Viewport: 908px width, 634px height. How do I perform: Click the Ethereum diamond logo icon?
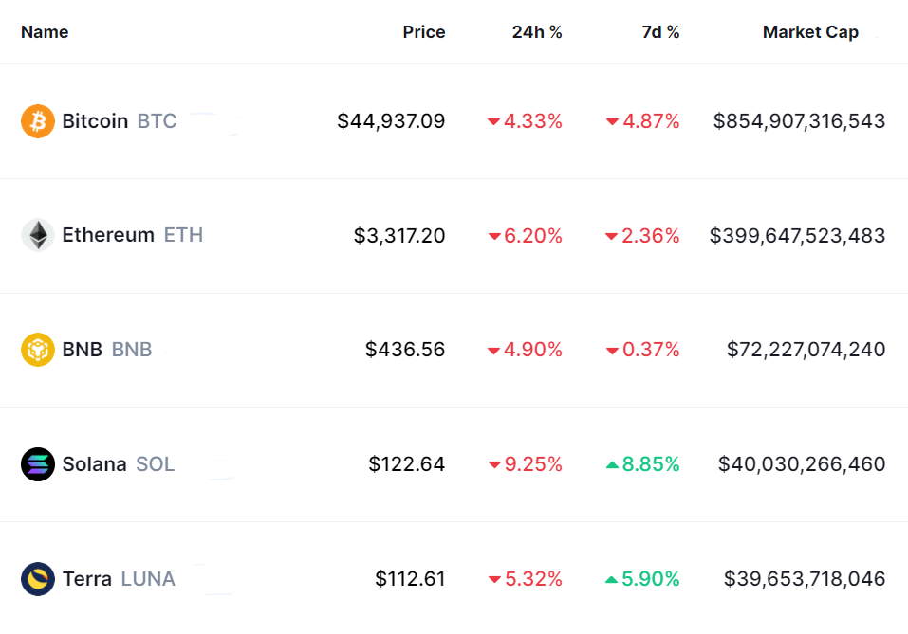point(38,235)
